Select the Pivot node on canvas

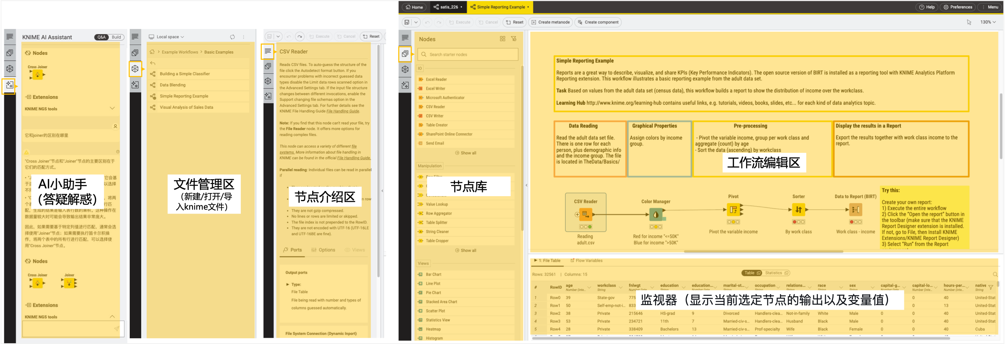click(x=733, y=210)
